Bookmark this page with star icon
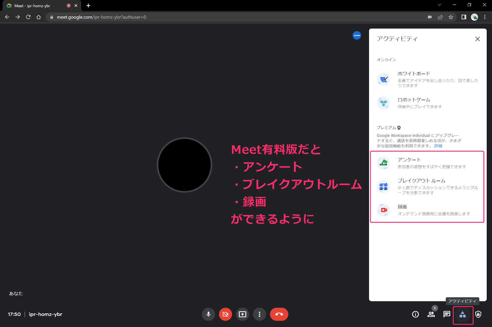 coord(451,17)
